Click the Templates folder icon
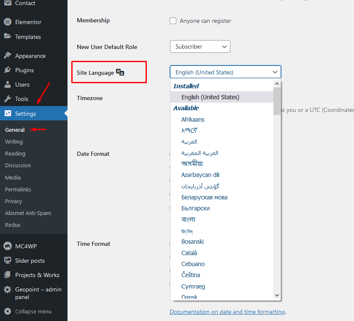 pos(7,37)
